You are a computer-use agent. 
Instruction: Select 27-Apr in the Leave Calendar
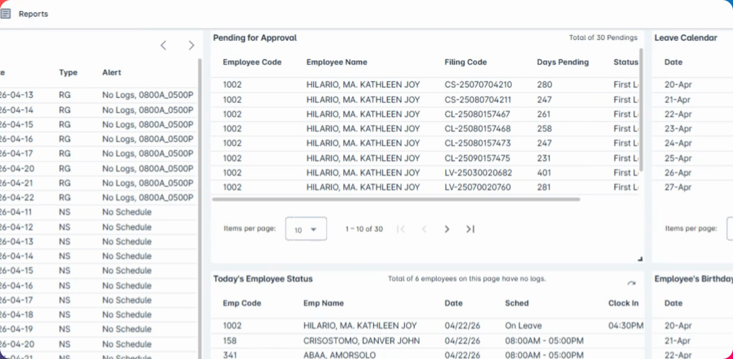[678, 187]
